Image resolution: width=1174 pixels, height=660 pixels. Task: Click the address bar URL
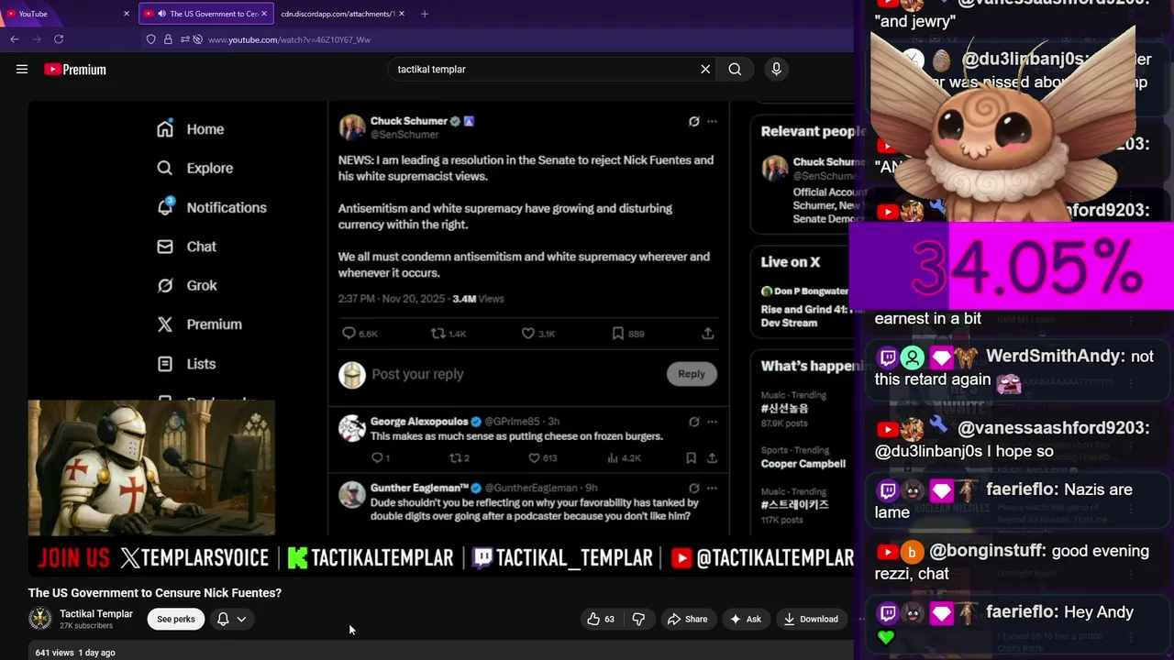(x=289, y=40)
